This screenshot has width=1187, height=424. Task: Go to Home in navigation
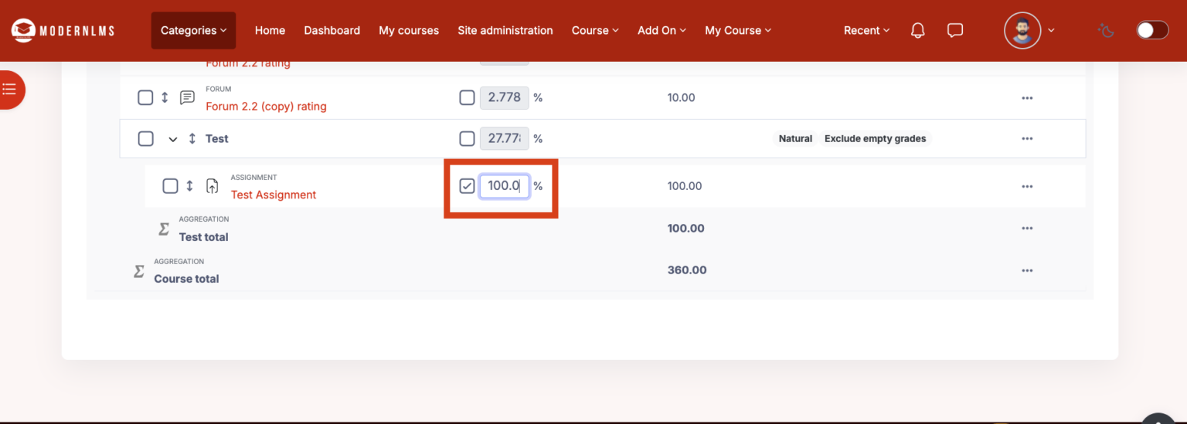(270, 30)
